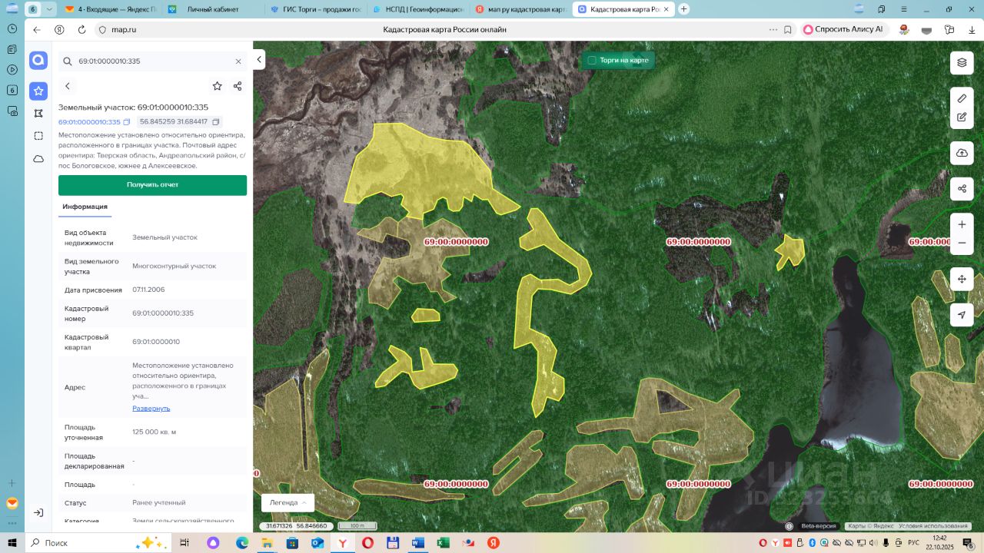Zoom in on the map
The width and height of the screenshot is (984, 553).
pos(962,224)
